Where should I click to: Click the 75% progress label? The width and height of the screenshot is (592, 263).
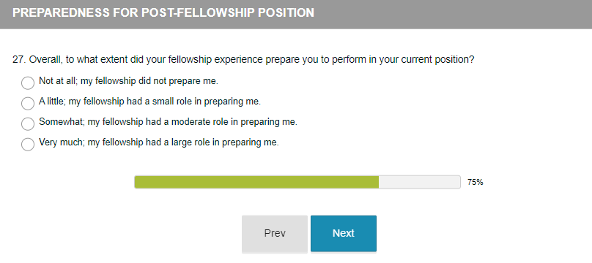coord(476,183)
